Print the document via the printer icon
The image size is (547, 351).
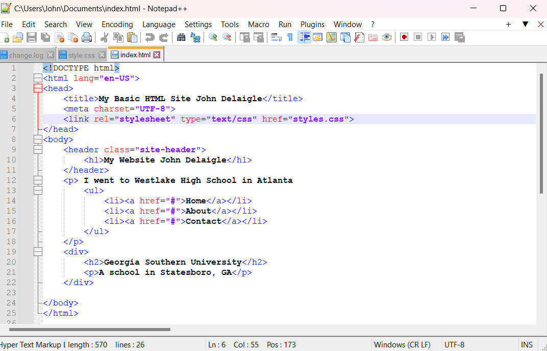pyautogui.click(x=86, y=37)
